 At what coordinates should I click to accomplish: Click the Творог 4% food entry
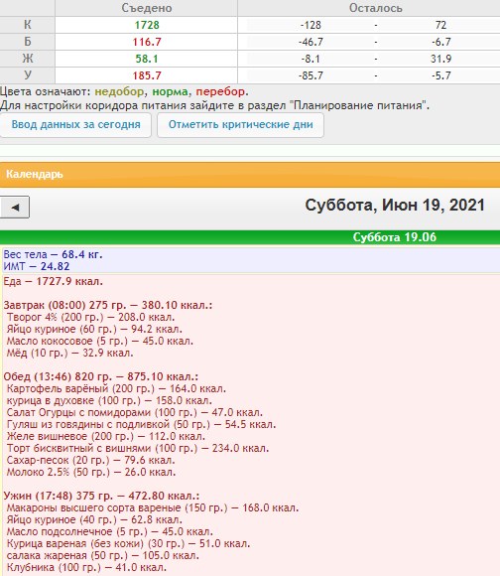90,317
